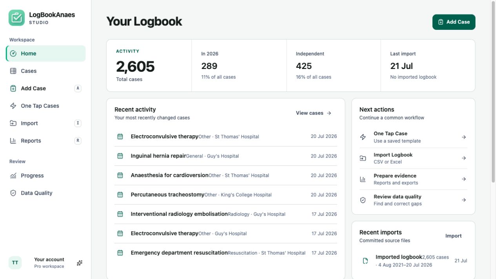Choose Review data quality action
This screenshot has height=279, width=496.
(413, 200)
